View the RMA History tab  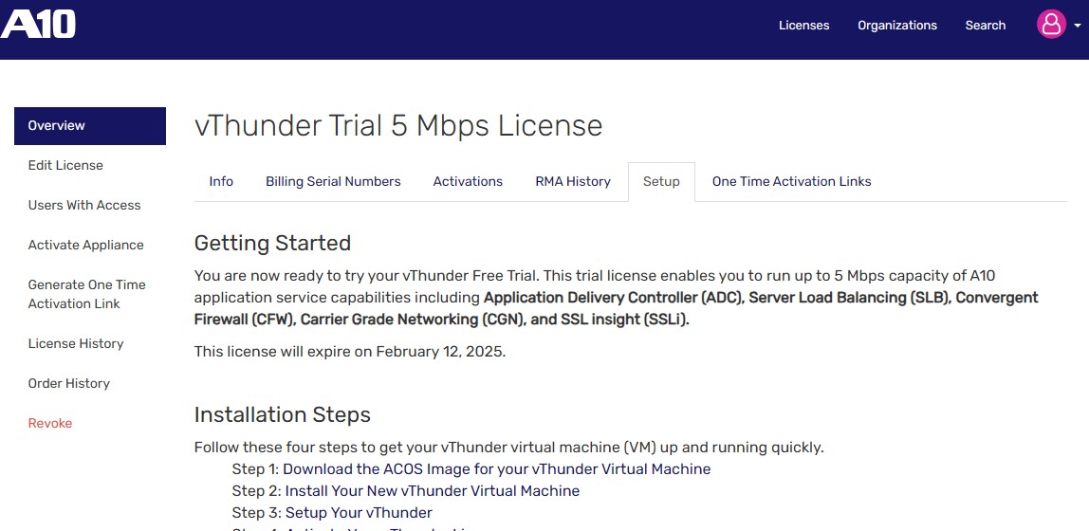tap(573, 181)
